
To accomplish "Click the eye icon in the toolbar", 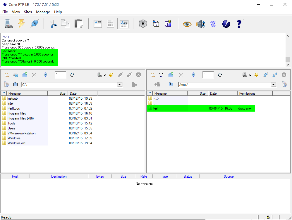I will tap(187, 24).
